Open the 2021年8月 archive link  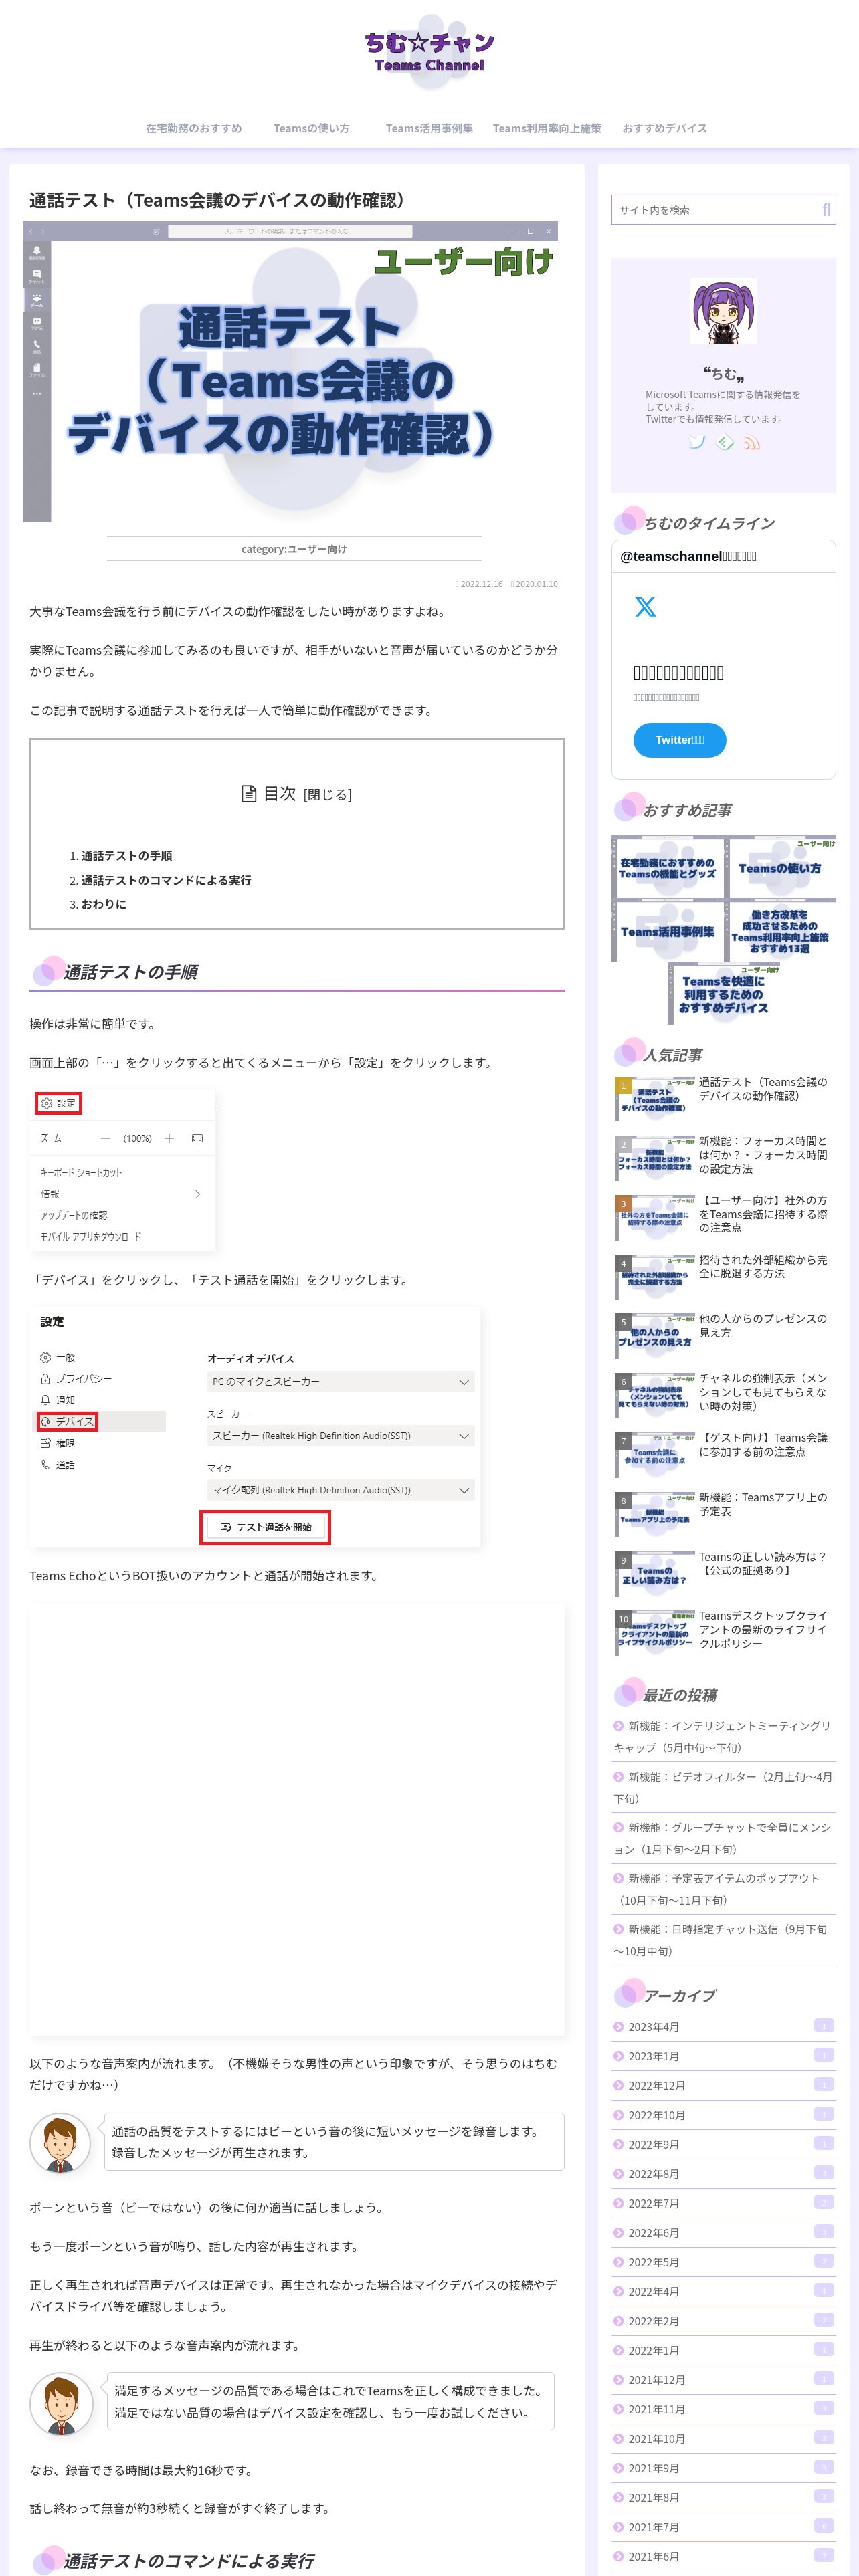(724, 2497)
